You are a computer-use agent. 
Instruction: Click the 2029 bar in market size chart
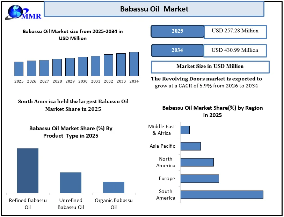70,67
